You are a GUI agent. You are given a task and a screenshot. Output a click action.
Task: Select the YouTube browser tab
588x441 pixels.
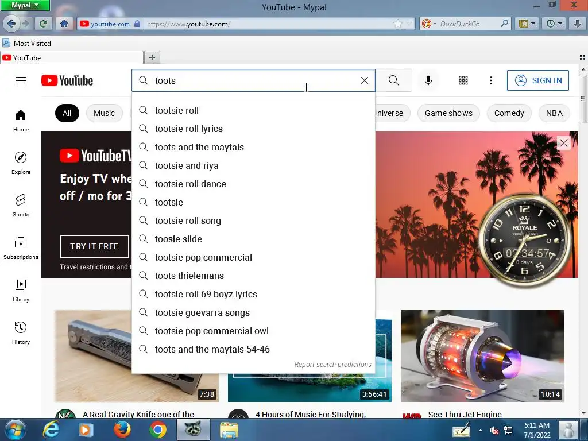pyautogui.click(x=72, y=57)
